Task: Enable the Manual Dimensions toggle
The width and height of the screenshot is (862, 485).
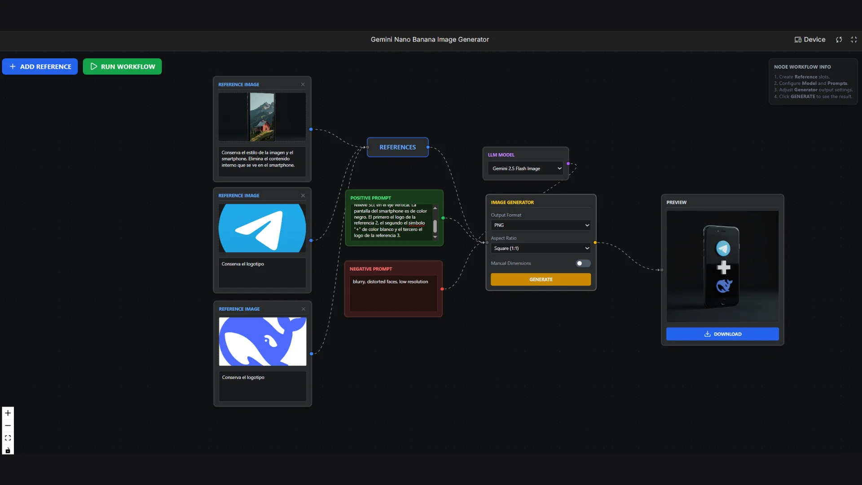Action: click(583, 264)
